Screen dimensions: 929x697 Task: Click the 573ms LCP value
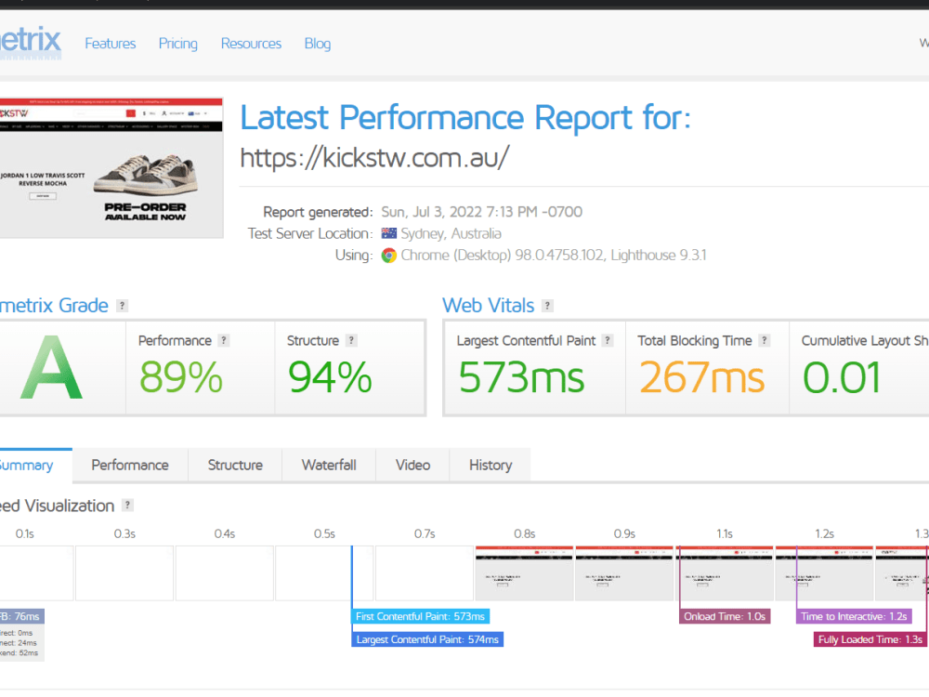pos(521,377)
